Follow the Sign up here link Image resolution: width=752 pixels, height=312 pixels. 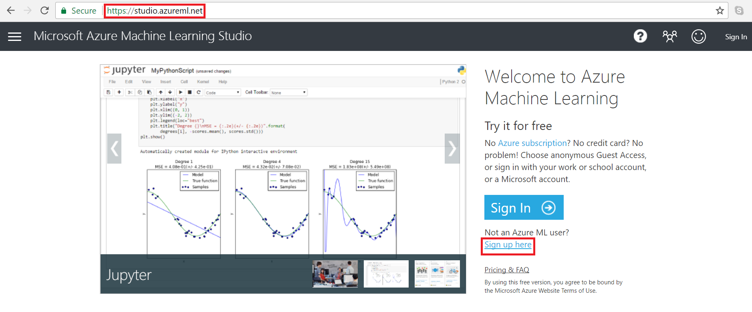tap(508, 245)
